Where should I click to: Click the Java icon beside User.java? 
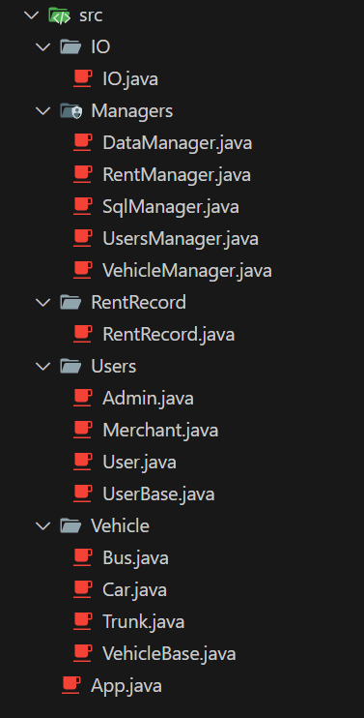(x=83, y=462)
